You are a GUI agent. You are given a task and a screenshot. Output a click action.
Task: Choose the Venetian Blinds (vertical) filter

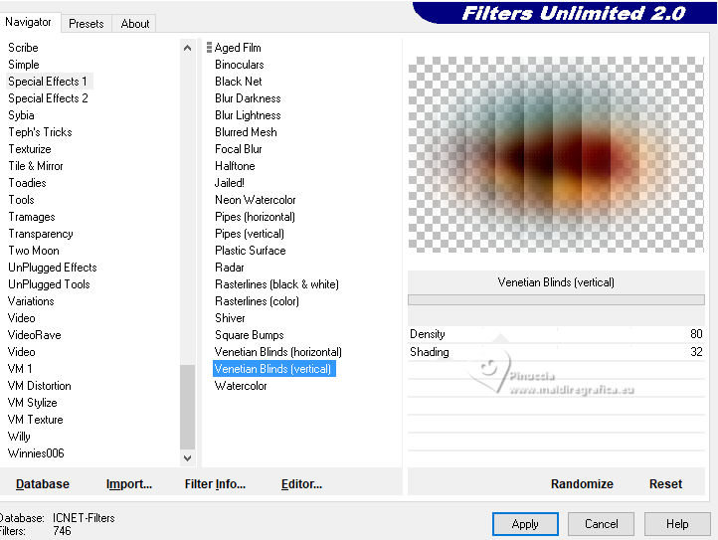click(273, 369)
